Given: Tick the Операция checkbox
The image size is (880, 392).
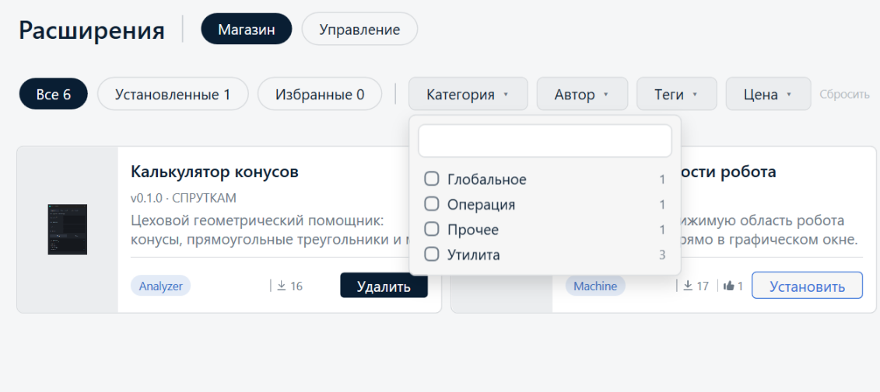Looking at the screenshot, I should point(432,204).
